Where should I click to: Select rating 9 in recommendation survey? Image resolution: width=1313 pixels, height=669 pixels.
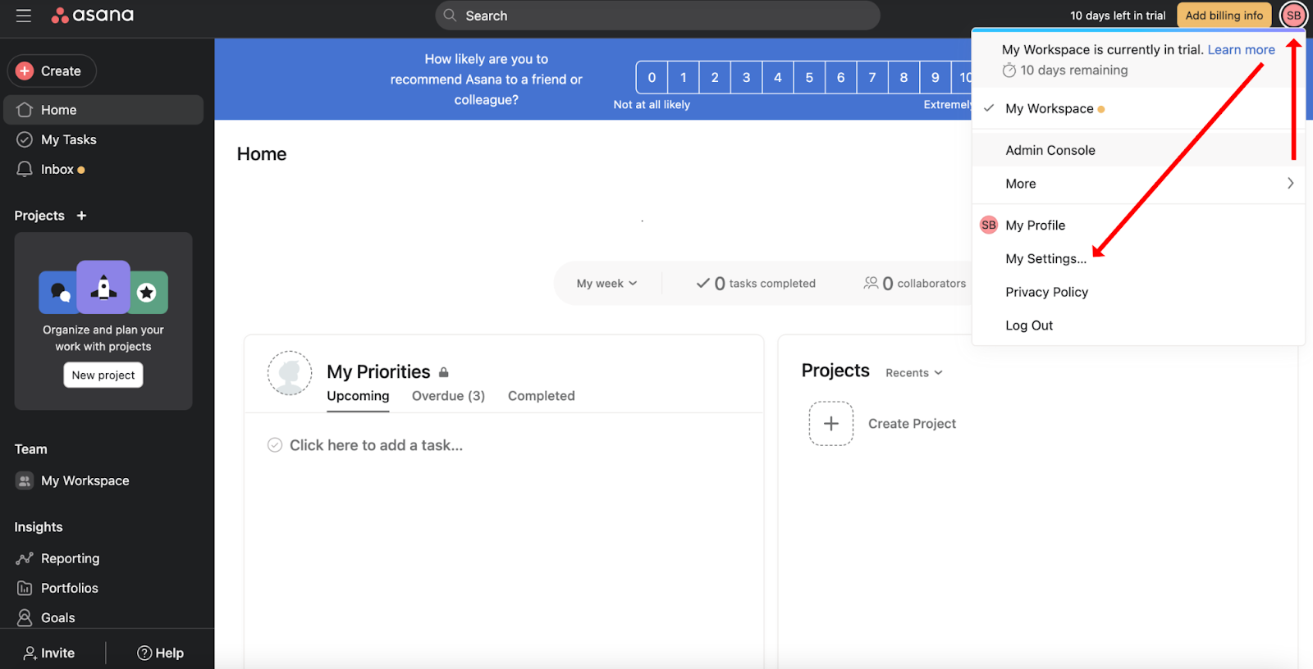click(x=936, y=77)
